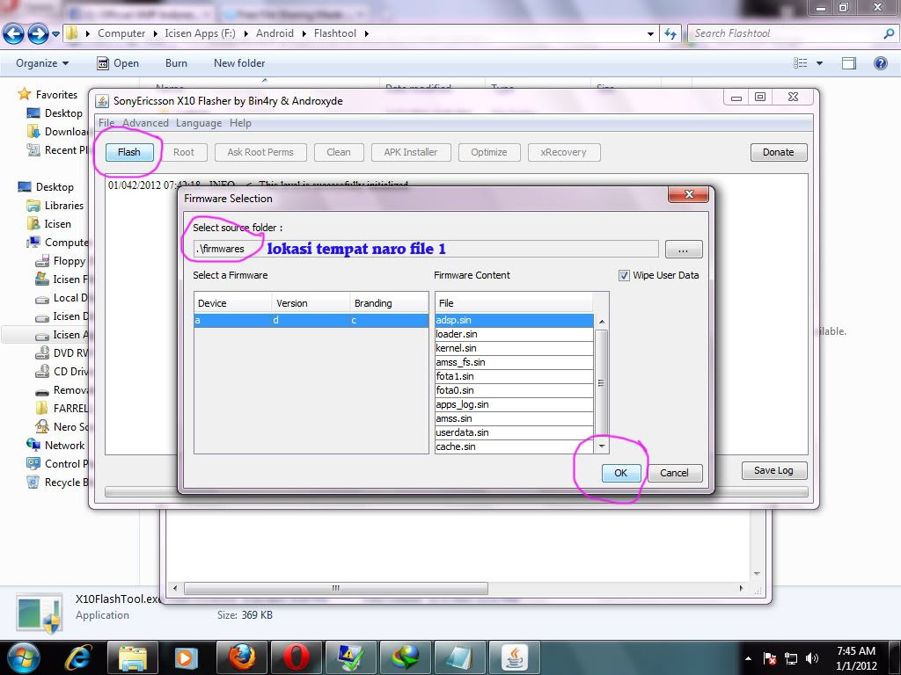Click the Explorer Forward navigation arrow
901x675 pixels.
point(38,34)
